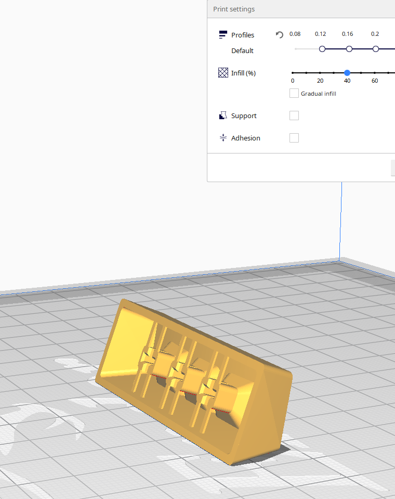This screenshot has height=499, width=395.
Task: Reset the profile to default with undo arrow
Action: click(x=279, y=35)
